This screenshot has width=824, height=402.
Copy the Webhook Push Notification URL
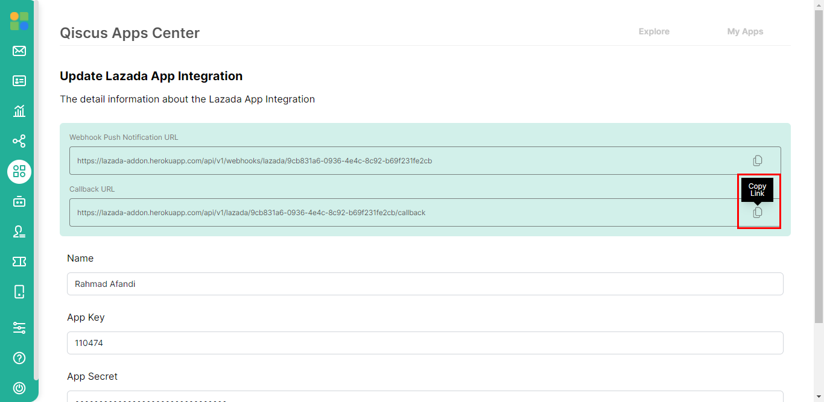coord(758,160)
